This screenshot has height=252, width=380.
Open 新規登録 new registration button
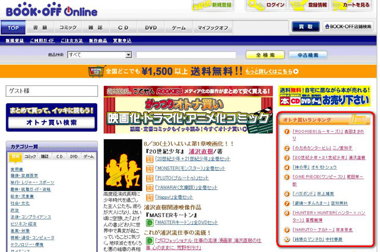[x=213, y=5]
